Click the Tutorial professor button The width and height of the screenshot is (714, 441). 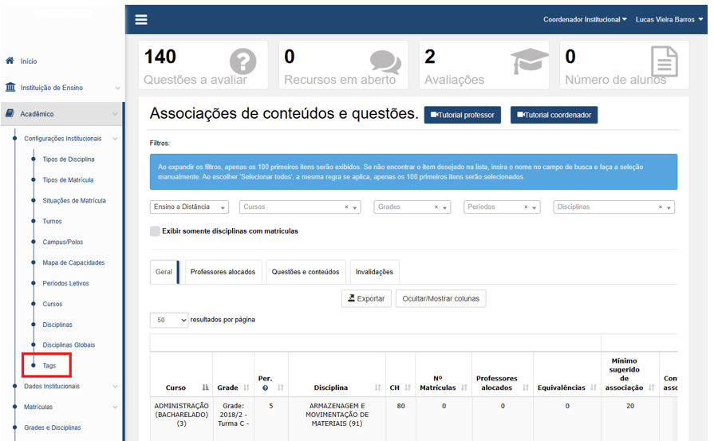coord(463,115)
